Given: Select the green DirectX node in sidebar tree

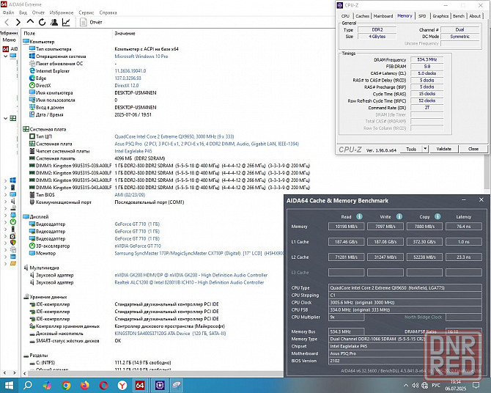Looking at the screenshot, I should point(13,222).
